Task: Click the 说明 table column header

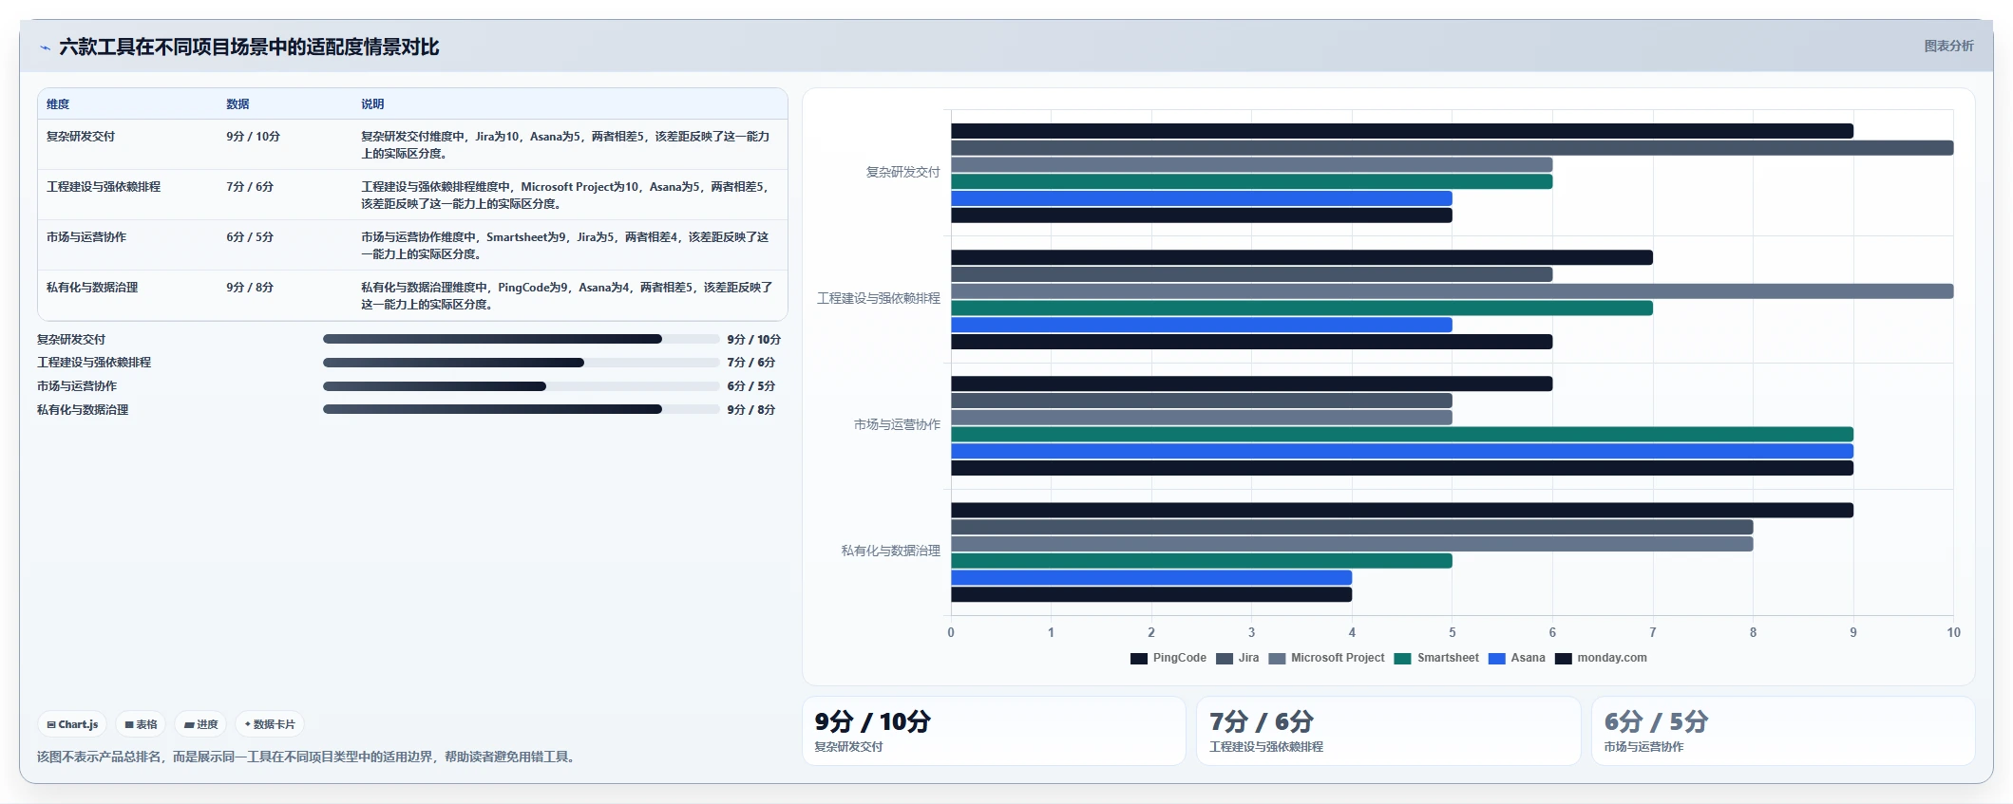Action: [x=372, y=104]
